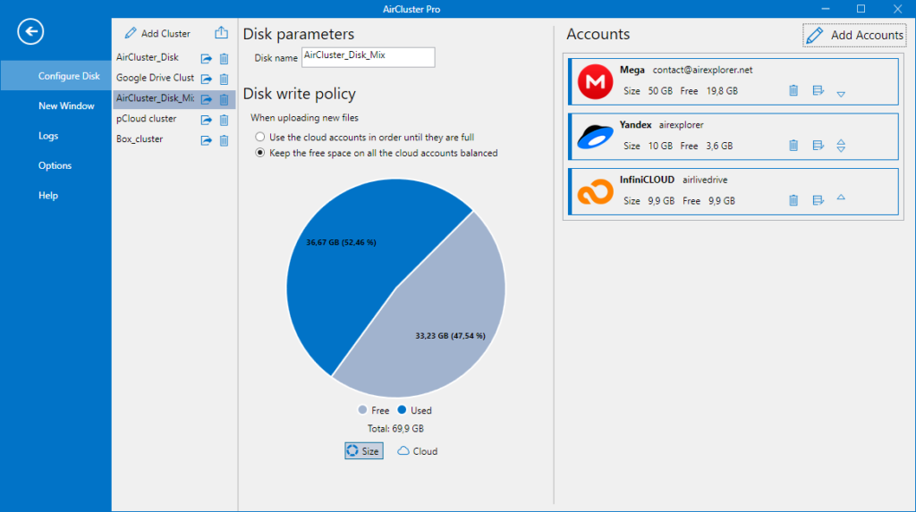The height and width of the screenshot is (512, 916).
Task: Click the Used legend color dot
Action: tap(402, 410)
